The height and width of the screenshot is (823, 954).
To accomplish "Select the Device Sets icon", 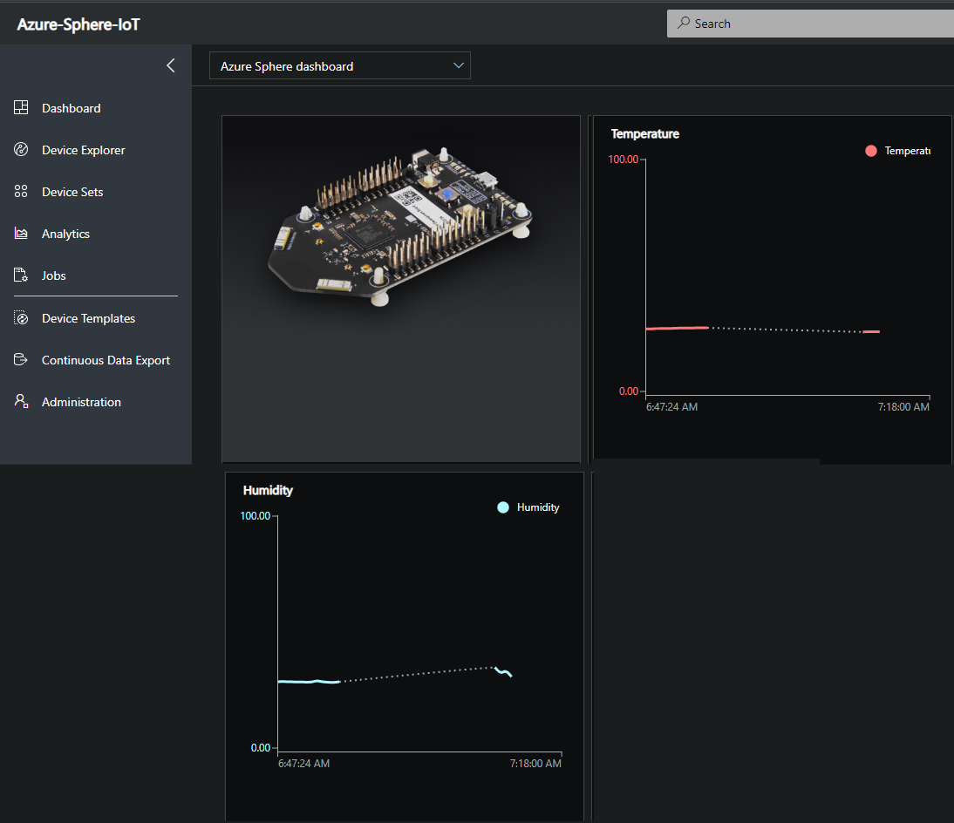I will (x=21, y=191).
